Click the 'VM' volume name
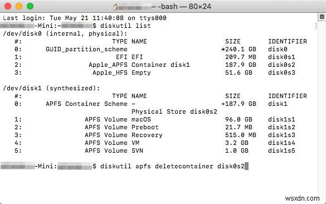The image size is (326, 204). (135, 143)
